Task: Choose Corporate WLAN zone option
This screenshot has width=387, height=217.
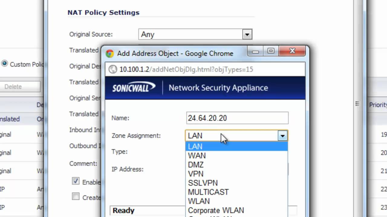Action: pyautogui.click(x=216, y=210)
